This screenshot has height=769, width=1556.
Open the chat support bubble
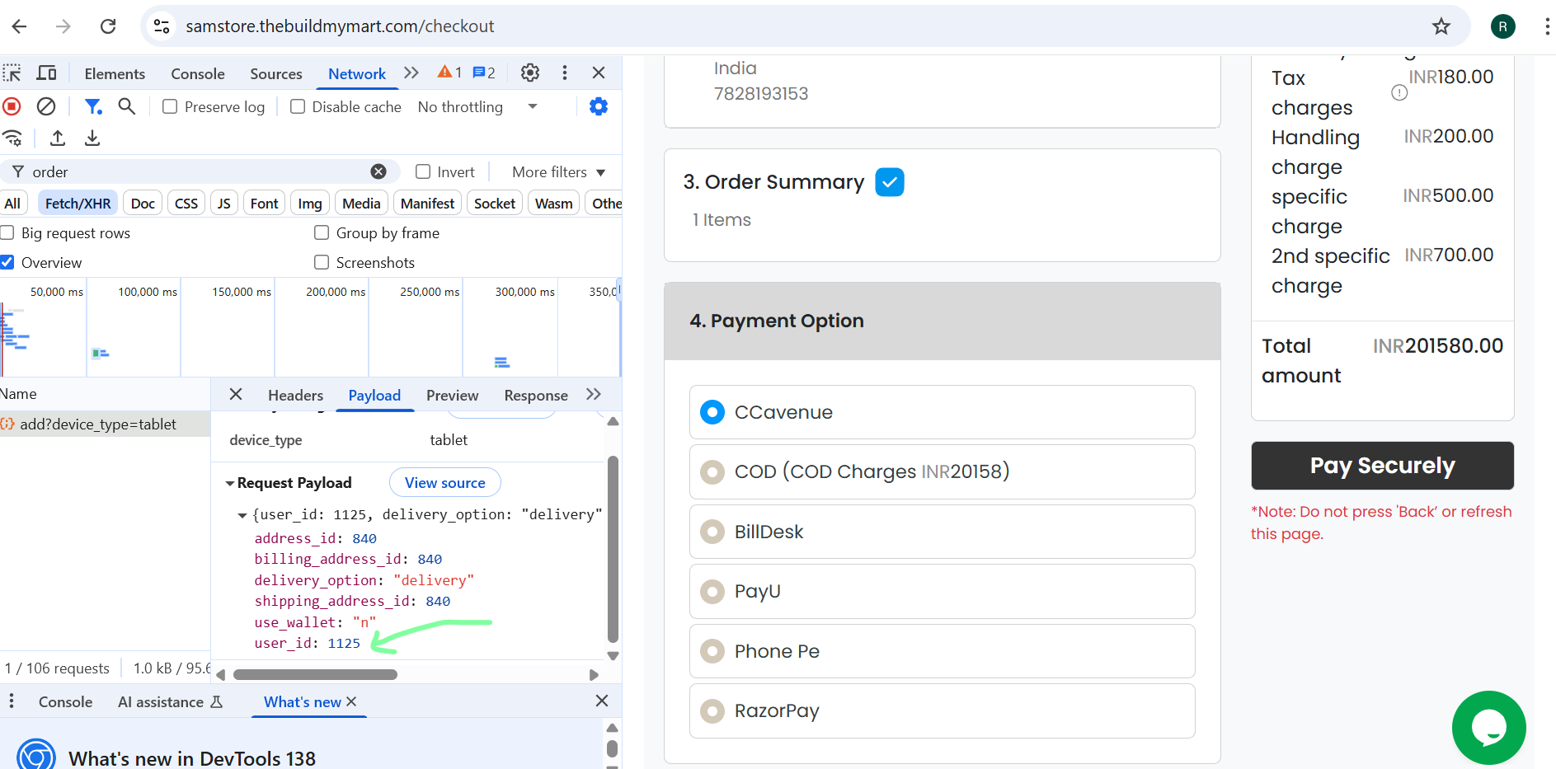click(x=1488, y=728)
